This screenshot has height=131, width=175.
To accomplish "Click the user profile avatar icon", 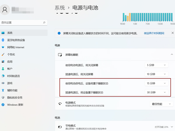I will (x=5, y=10).
